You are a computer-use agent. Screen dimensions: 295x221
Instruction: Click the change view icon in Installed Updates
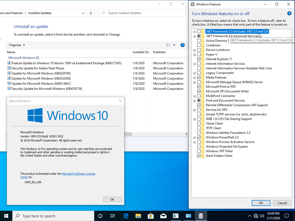pyautogui.click(x=168, y=45)
